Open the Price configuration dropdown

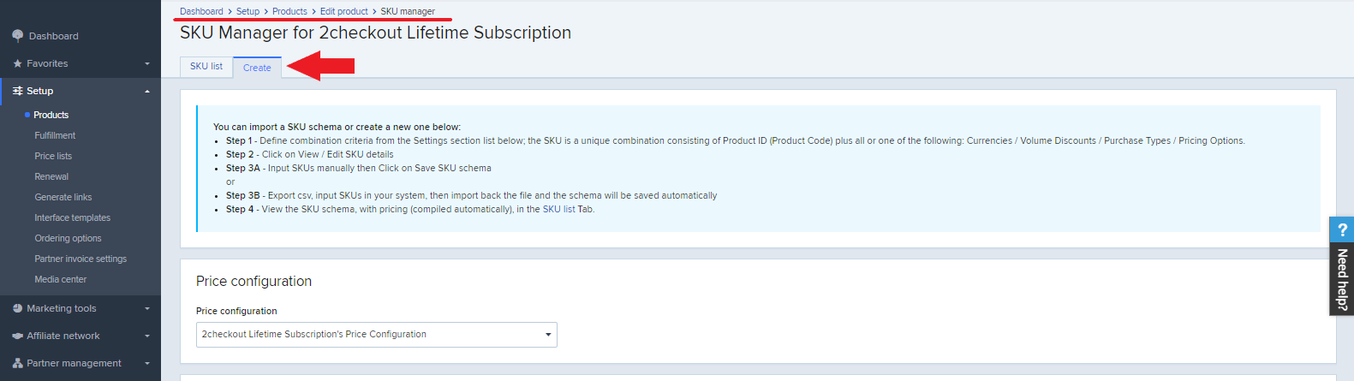coord(377,335)
